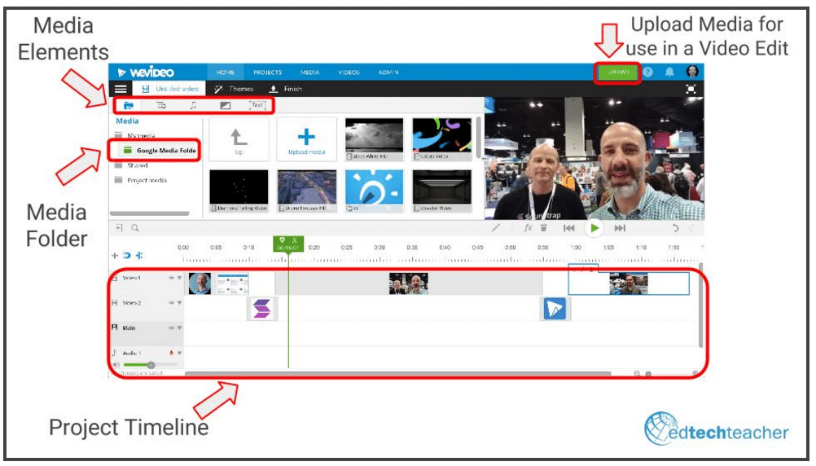The width and height of the screenshot is (816, 466).
Task: Open the Shared media folder
Action: (x=132, y=165)
